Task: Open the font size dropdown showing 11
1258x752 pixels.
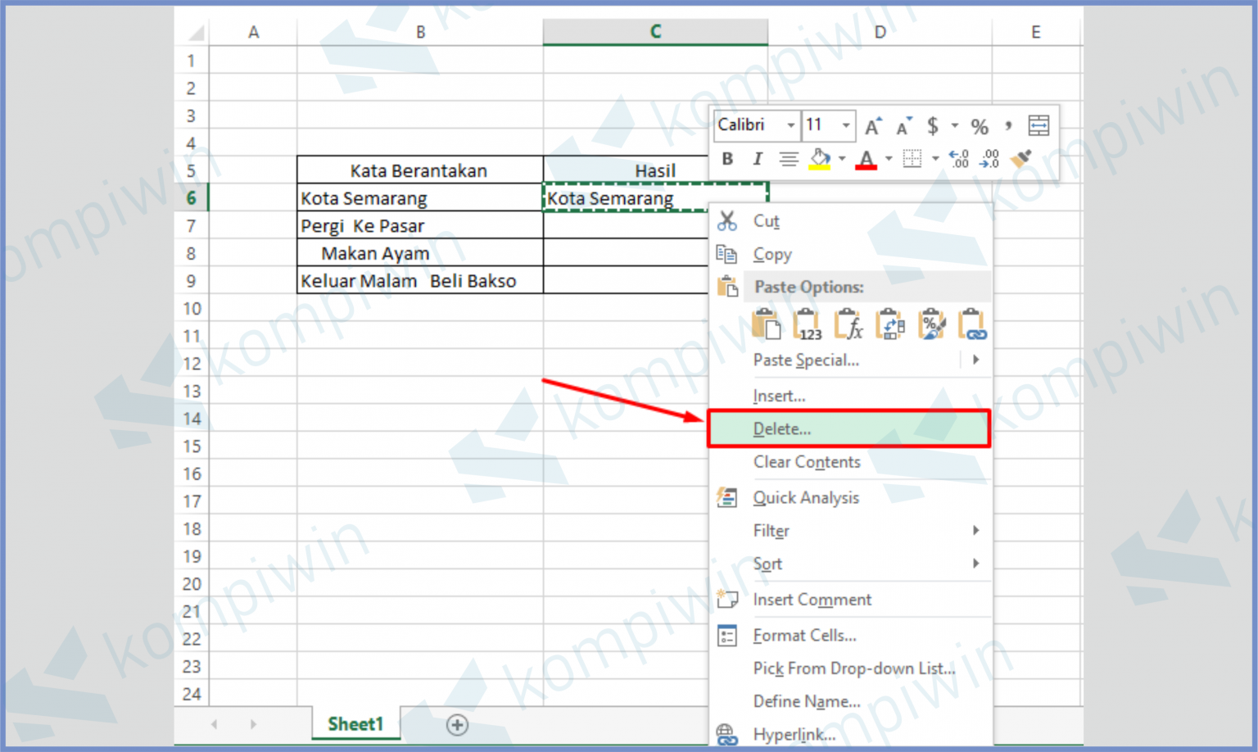Action: (845, 125)
